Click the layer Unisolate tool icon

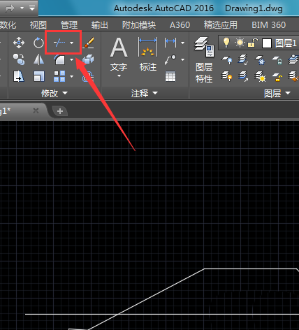tap(243, 76)
